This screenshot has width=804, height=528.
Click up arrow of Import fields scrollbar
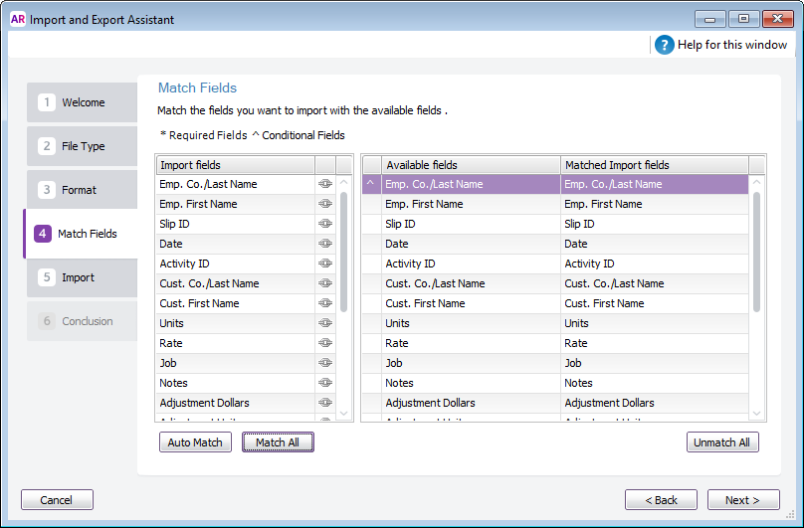(344, 183)
